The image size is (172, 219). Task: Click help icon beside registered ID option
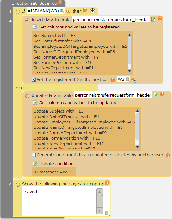point(113,80)
